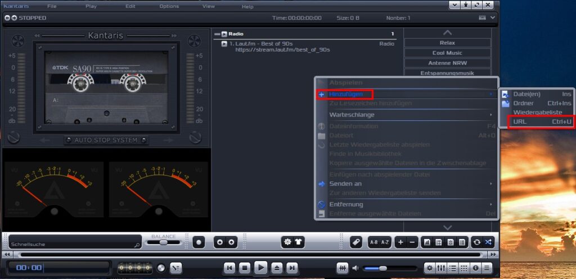Image resolution: width=576 pixels, height=279 pixels.
Task: Click the play icon beside the Radio header
Action: click(224, 34)
